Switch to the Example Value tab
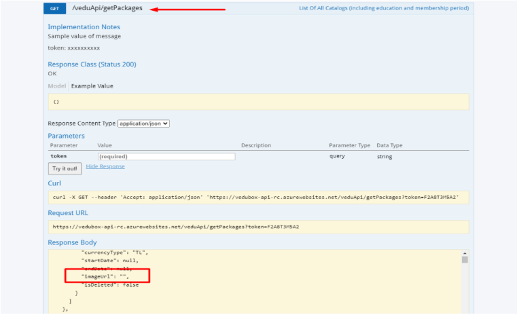 (92, 86)
